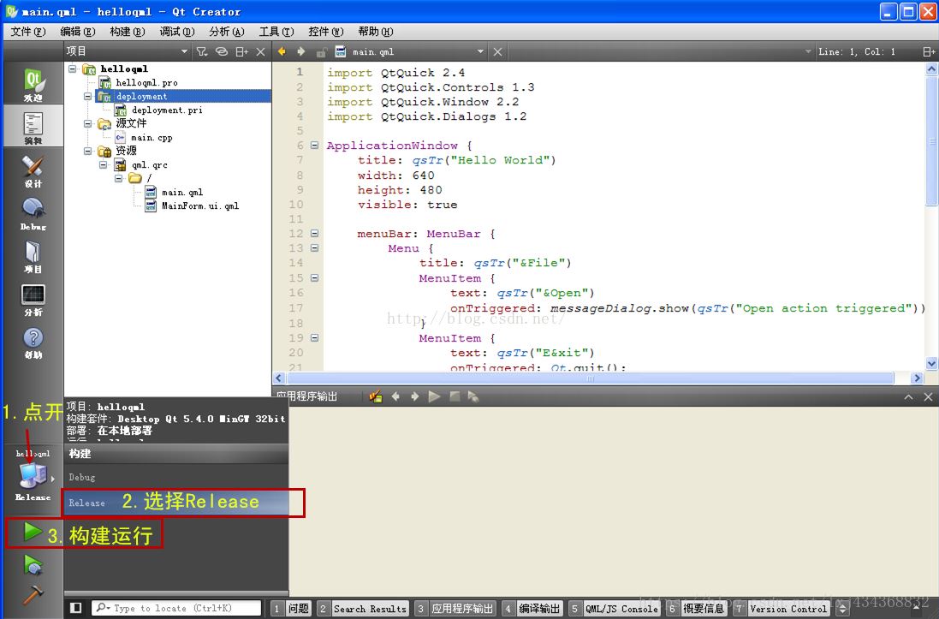The image size is (939, 619).
Task: Select MainForm.ui.qml in project tree
Action: [x=200, y=205]
